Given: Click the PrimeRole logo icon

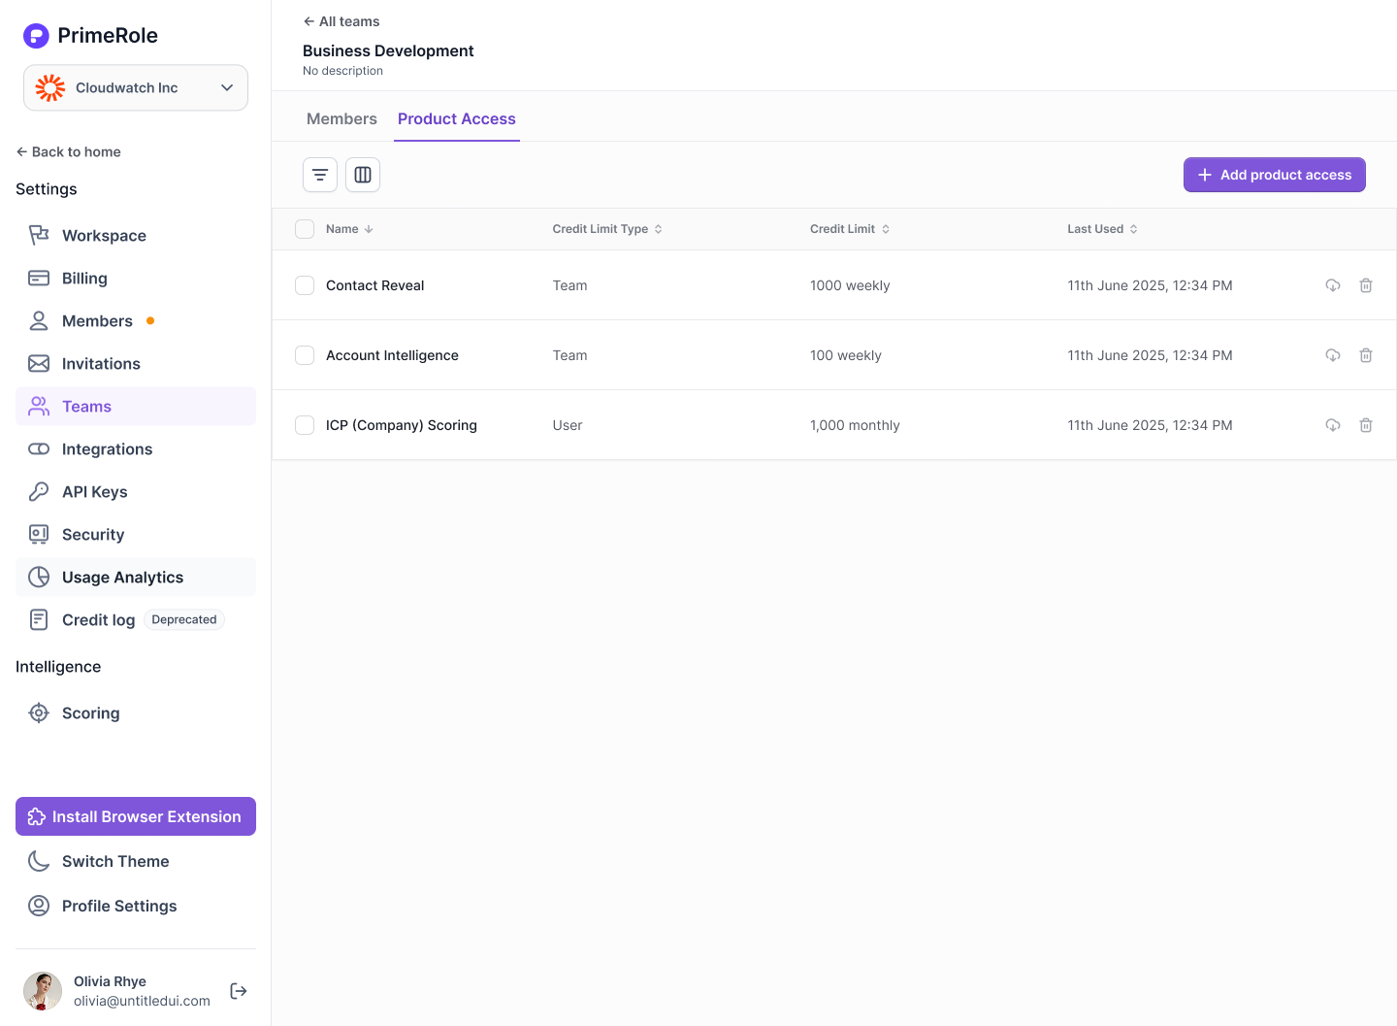Looking at the screenshot, I should tap(36, 36).
